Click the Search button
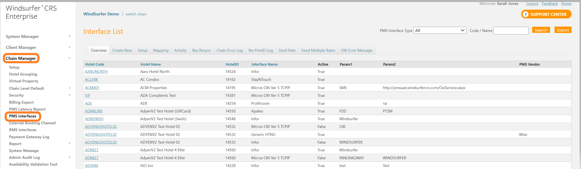 coord(541,30)
